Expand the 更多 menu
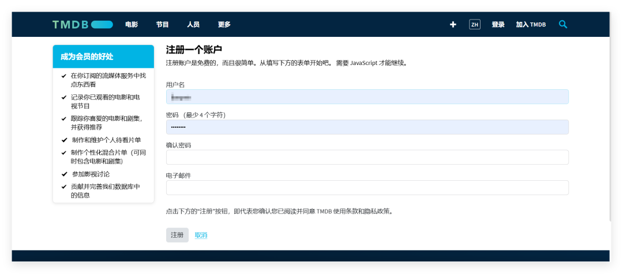Image resolution: width=623 pixels, height=274 pixels. pos(224,24)
